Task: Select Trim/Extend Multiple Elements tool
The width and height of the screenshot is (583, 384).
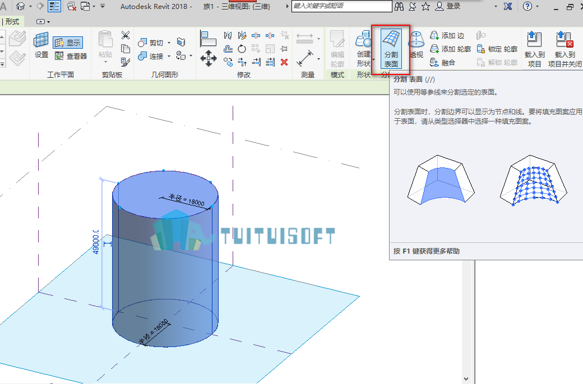Action: click(x=270, y=62)
